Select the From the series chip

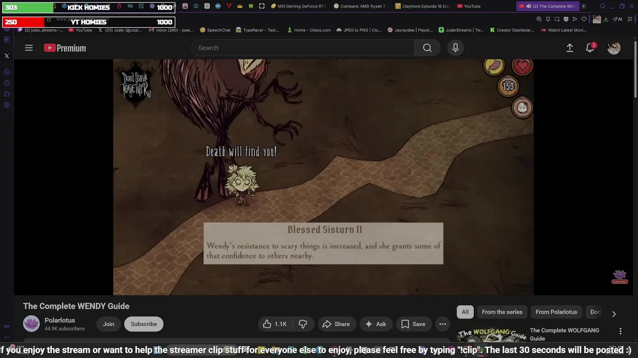pyautogui.click(x=502, y=312)
